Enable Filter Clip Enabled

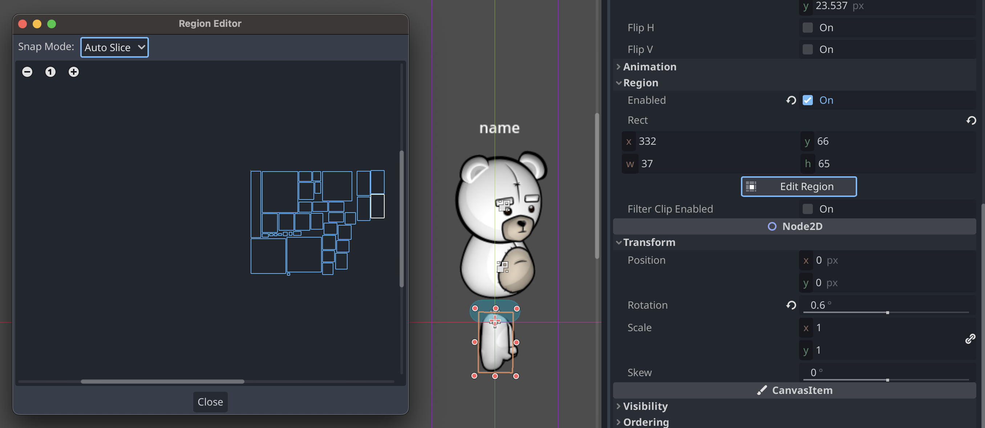click(x=808, y=209)
